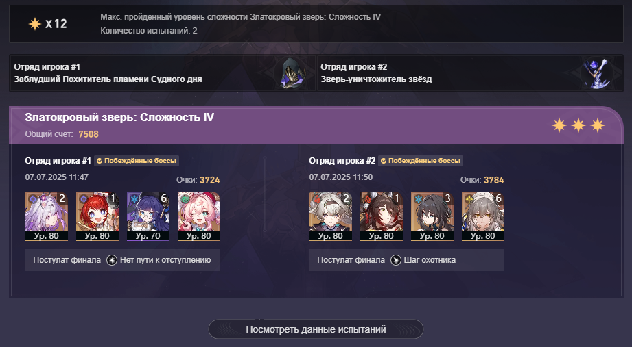Select the red-haired character portrait

(97, 216)
